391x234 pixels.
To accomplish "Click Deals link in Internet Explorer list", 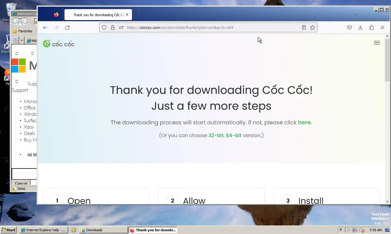I will (x=29, y=133).
